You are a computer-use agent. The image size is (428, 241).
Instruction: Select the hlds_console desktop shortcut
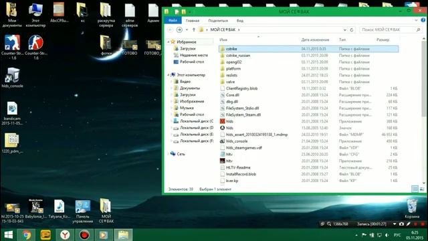[x=12, y=78]
